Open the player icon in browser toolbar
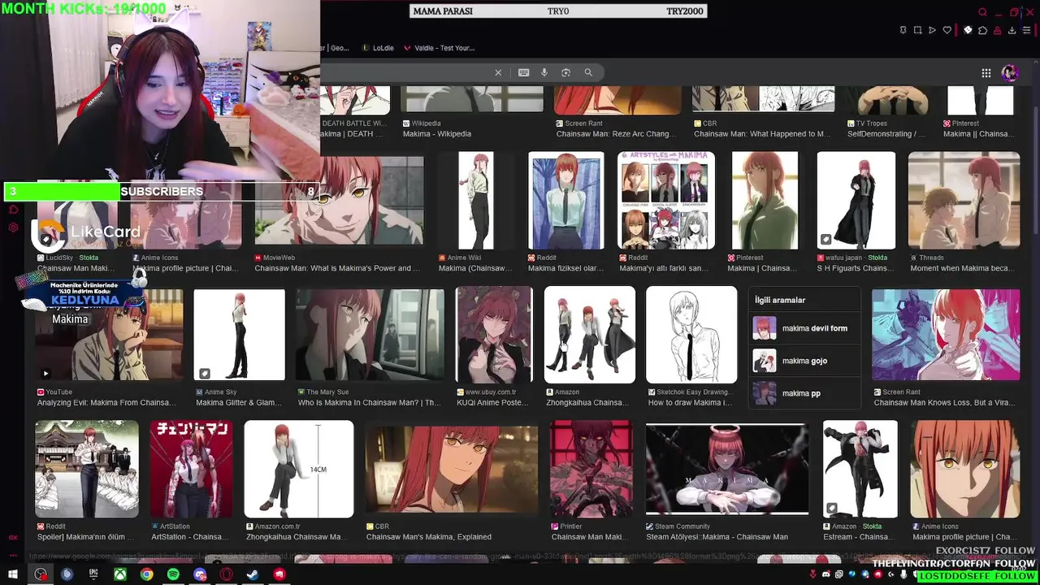Viewport: 1040px width, 585px height. pyautogui.click(x=932, y=30)
